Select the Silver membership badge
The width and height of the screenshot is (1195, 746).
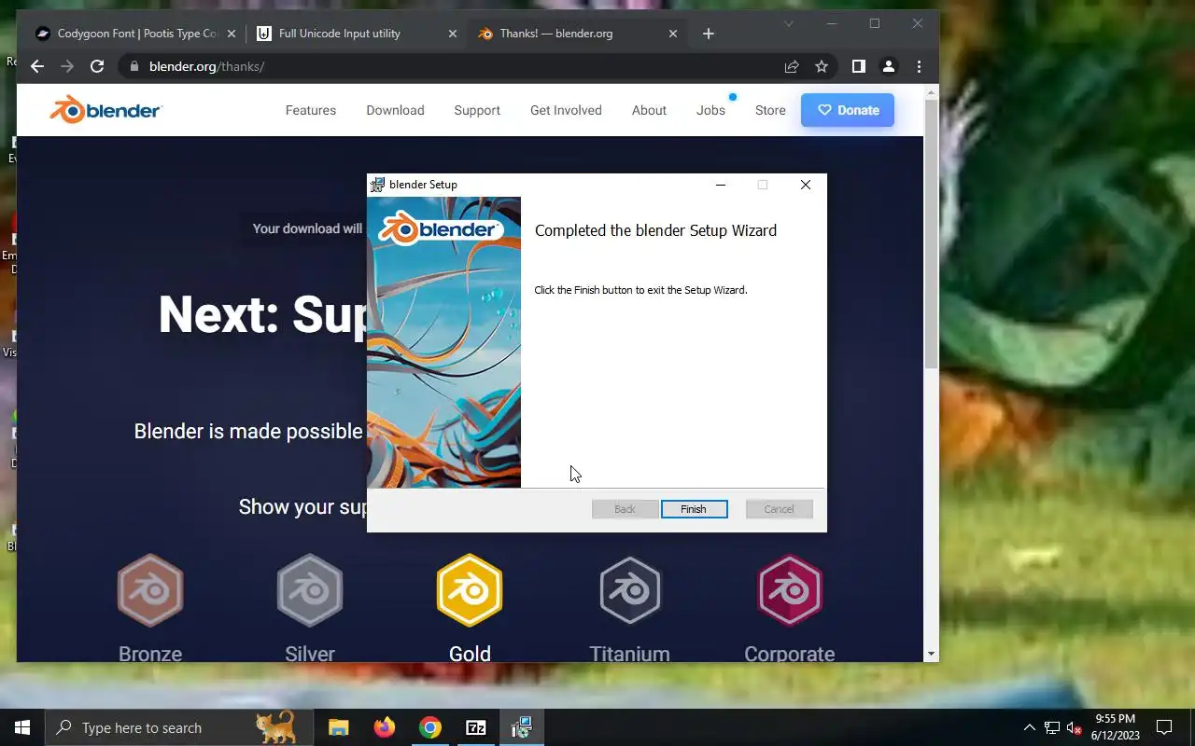(x=310, y=590)
